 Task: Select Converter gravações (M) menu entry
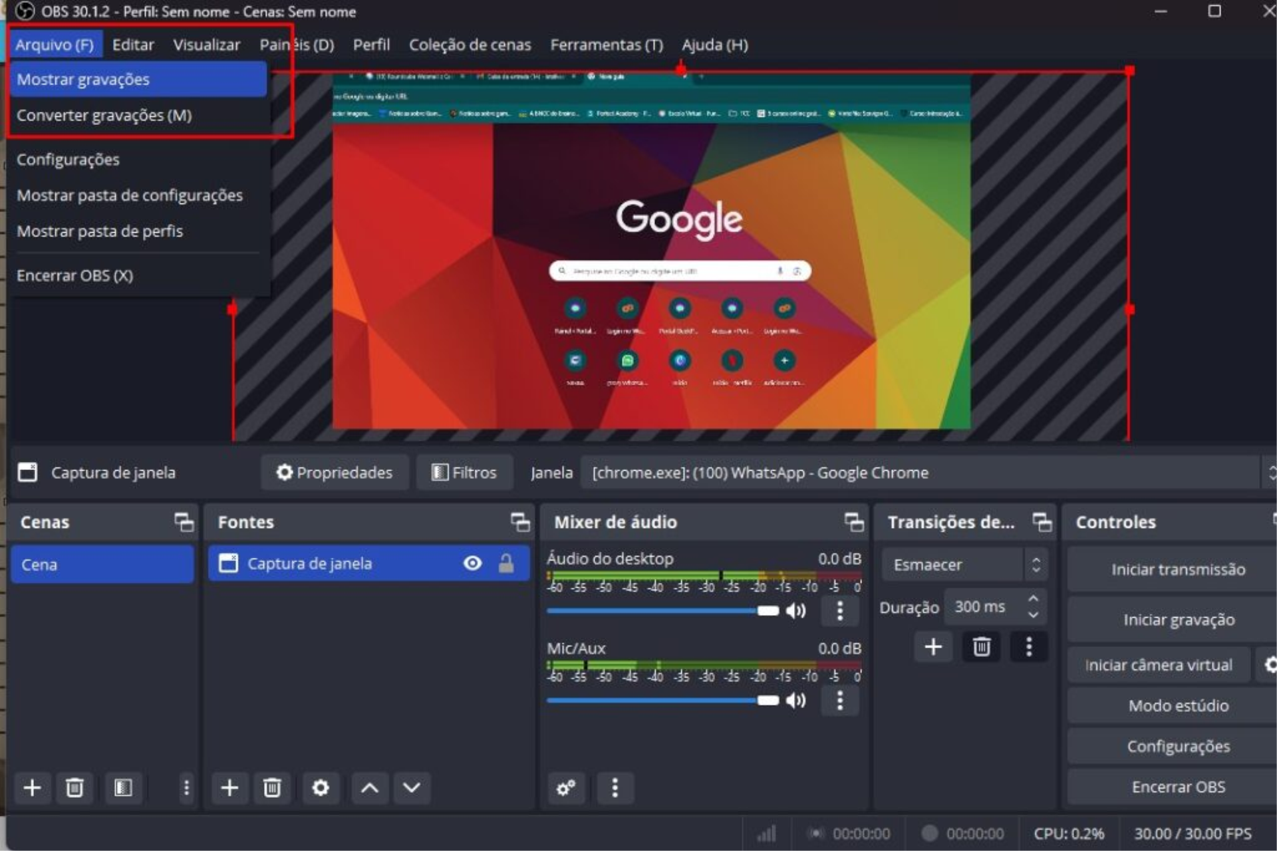(x=138, y=115)
